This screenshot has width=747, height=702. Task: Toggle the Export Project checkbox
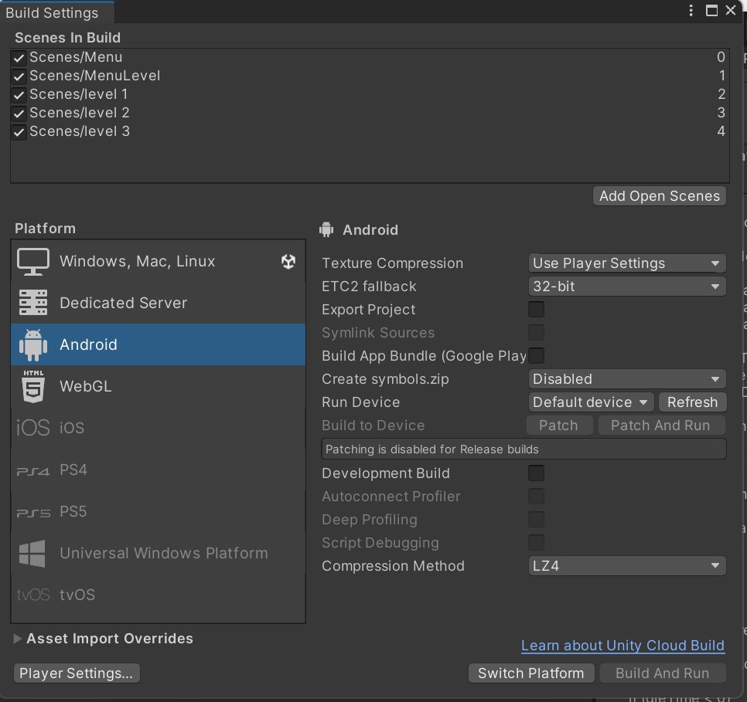[x=536, y=310]
